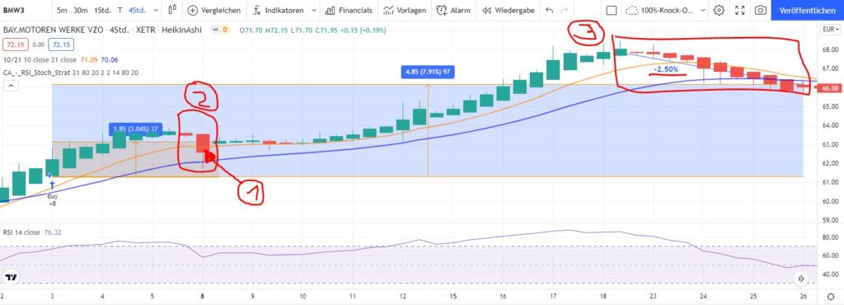The width and height of the screenshot is (844, 305).
Task: Jump to latest bar with double-arrow button
Action: coord(801,279)
